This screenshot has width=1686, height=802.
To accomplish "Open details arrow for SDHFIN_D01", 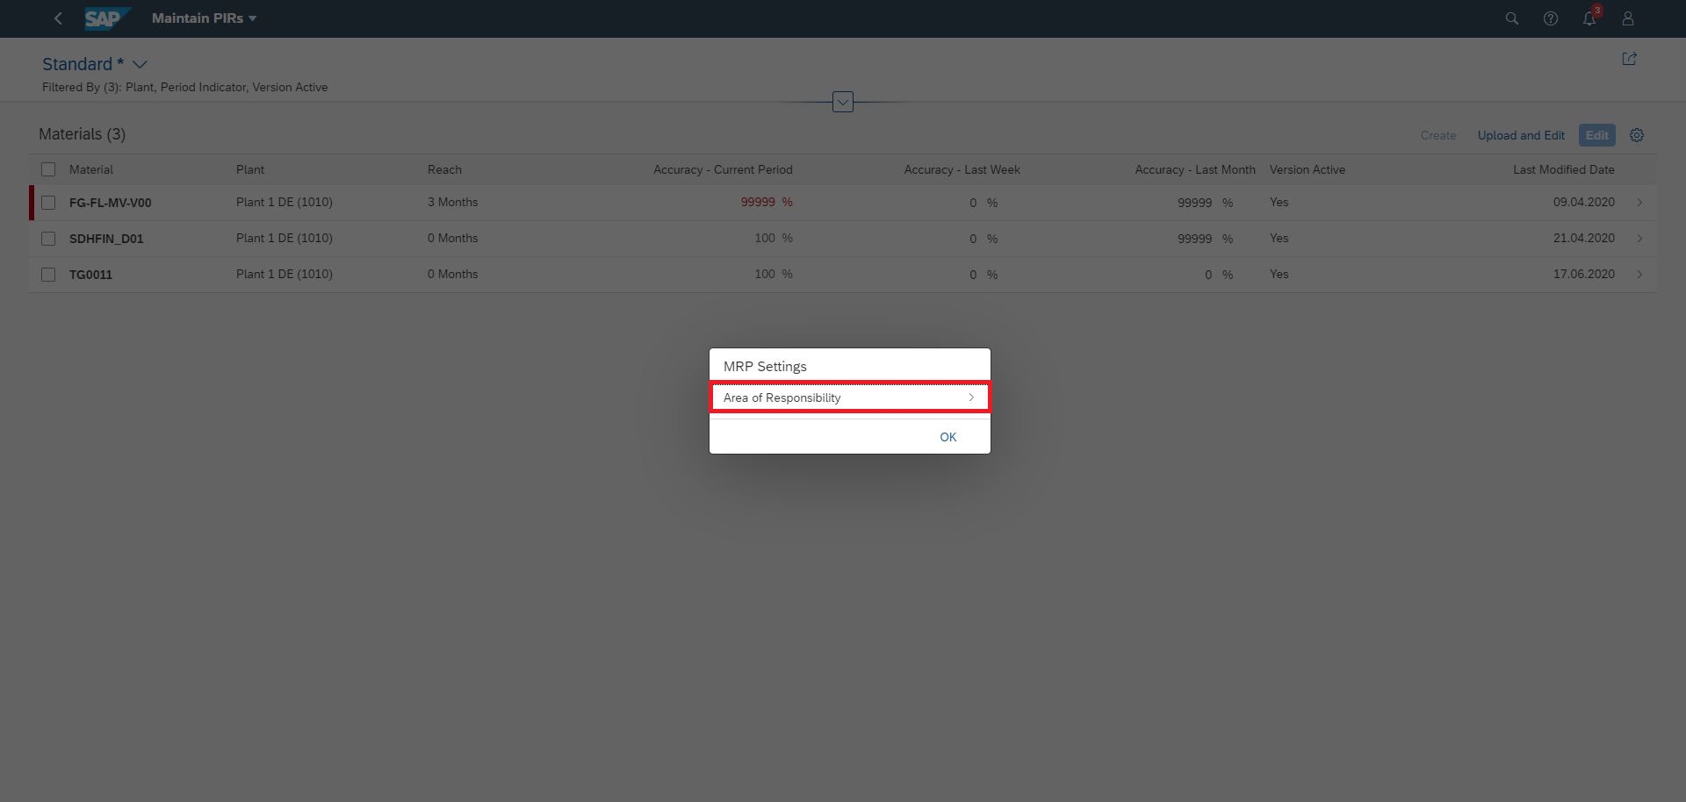I will 1639,239.
